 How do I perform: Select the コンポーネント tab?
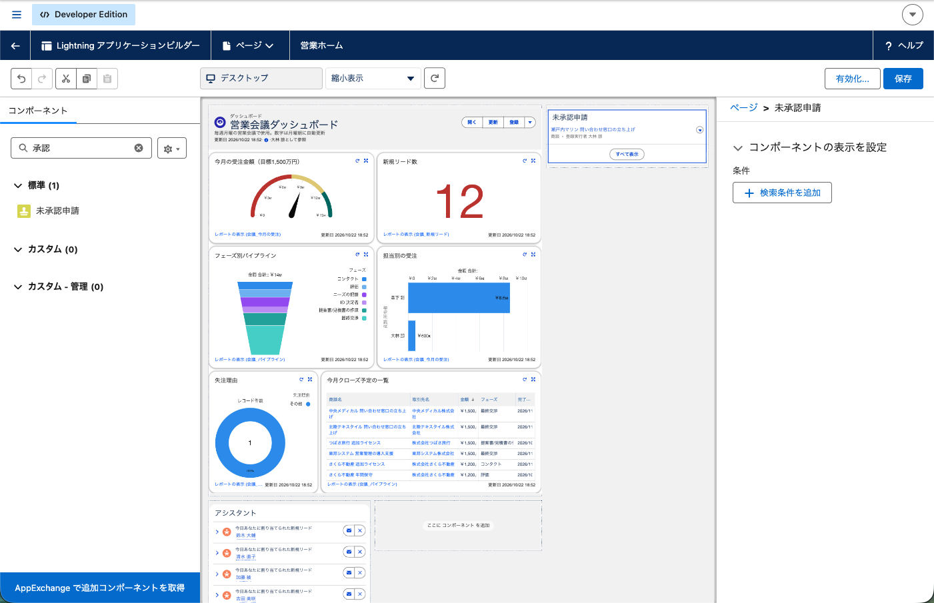38,111
